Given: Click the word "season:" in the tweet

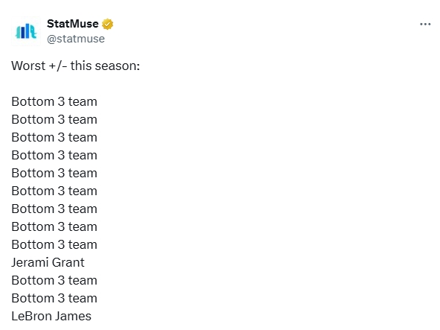Looking at the screenshot, I should pyautogui.click(x=118, y=66).
